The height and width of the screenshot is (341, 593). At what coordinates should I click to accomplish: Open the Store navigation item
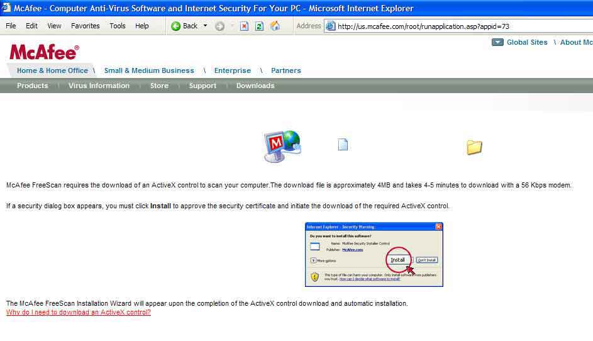159,86
